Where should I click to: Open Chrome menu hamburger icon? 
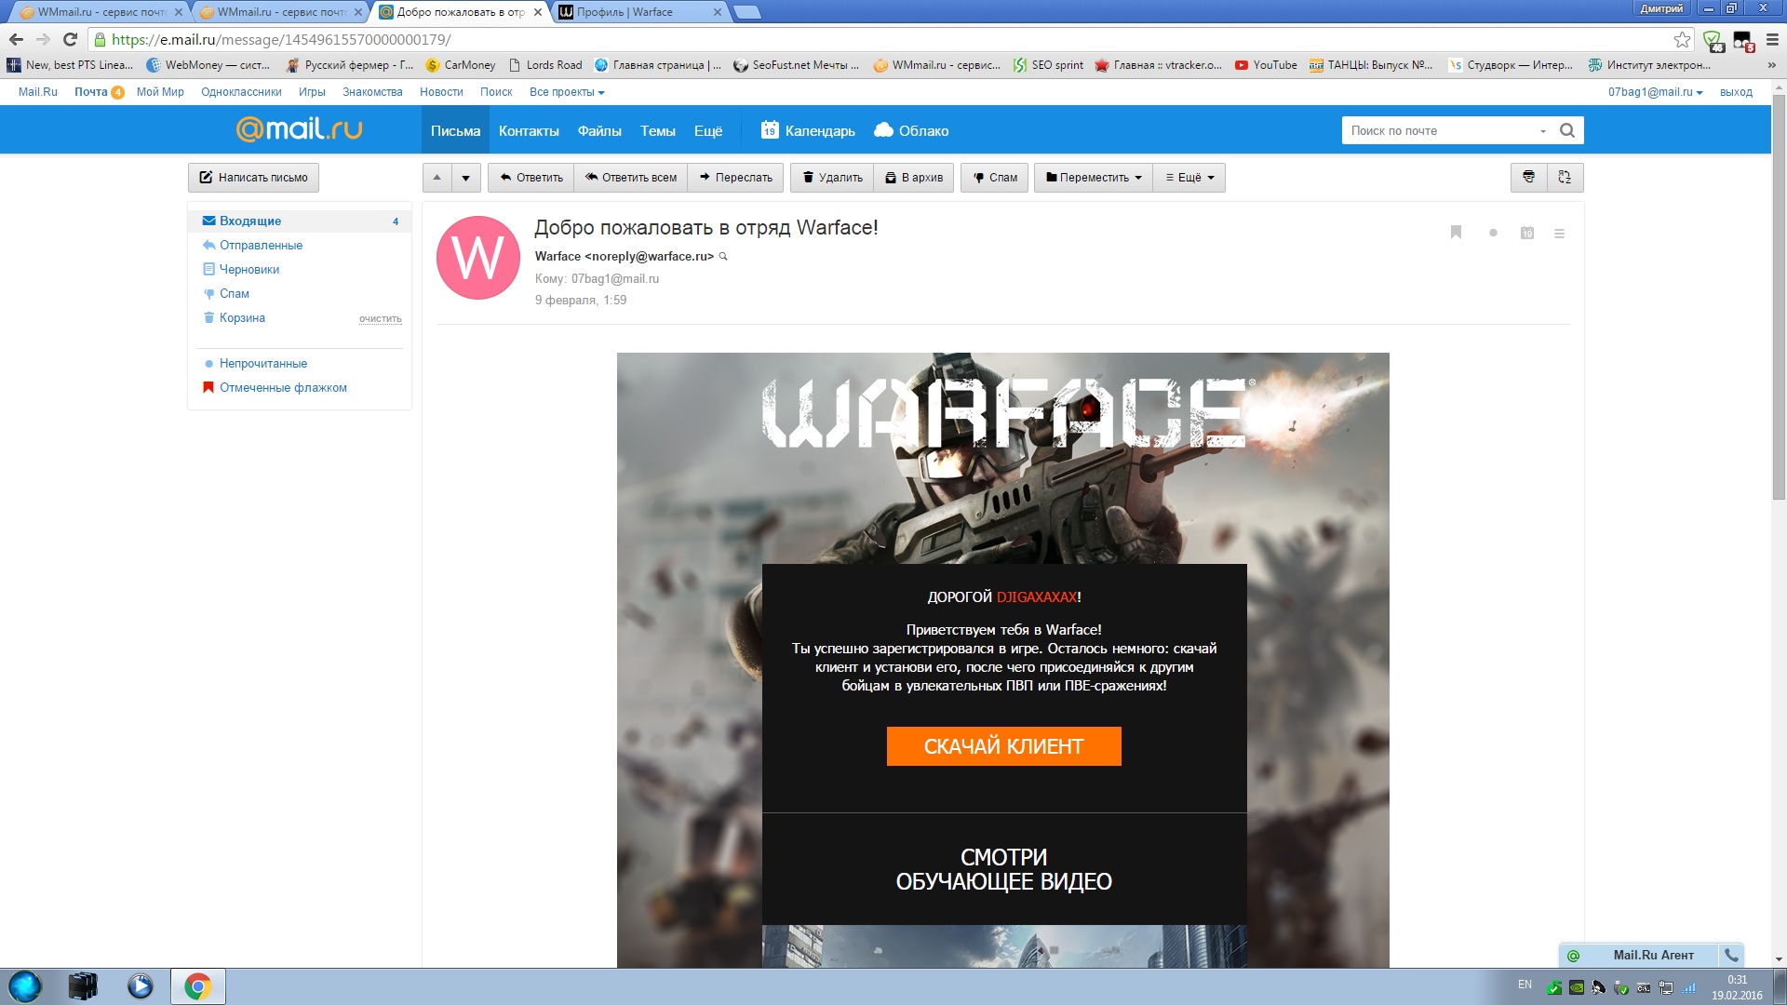(x=1772, y=39)
